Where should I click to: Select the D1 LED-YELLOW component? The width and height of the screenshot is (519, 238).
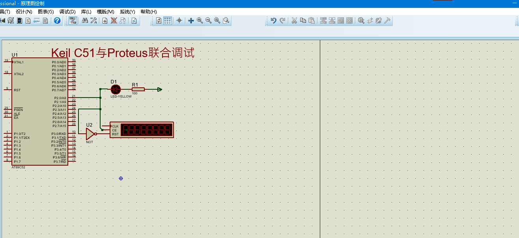click(x=115, y=89)
